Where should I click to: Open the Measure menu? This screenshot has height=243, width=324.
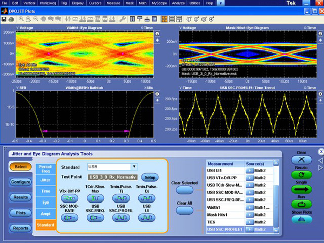(113, 3)
